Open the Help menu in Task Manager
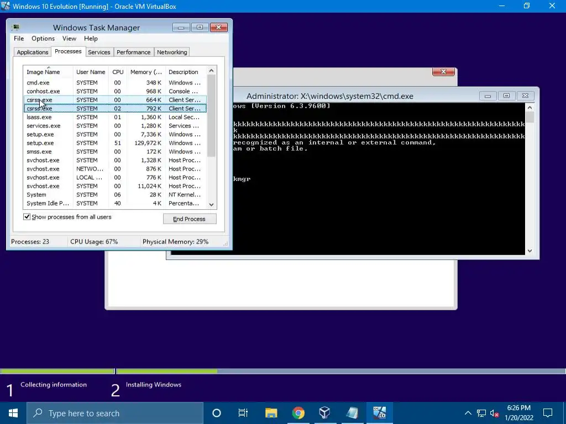Image resolution: width=566 pixels, height=424 pixels. point(91,38)
